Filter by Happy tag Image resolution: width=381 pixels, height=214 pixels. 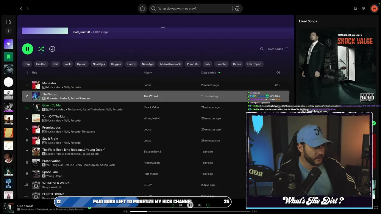131,64
